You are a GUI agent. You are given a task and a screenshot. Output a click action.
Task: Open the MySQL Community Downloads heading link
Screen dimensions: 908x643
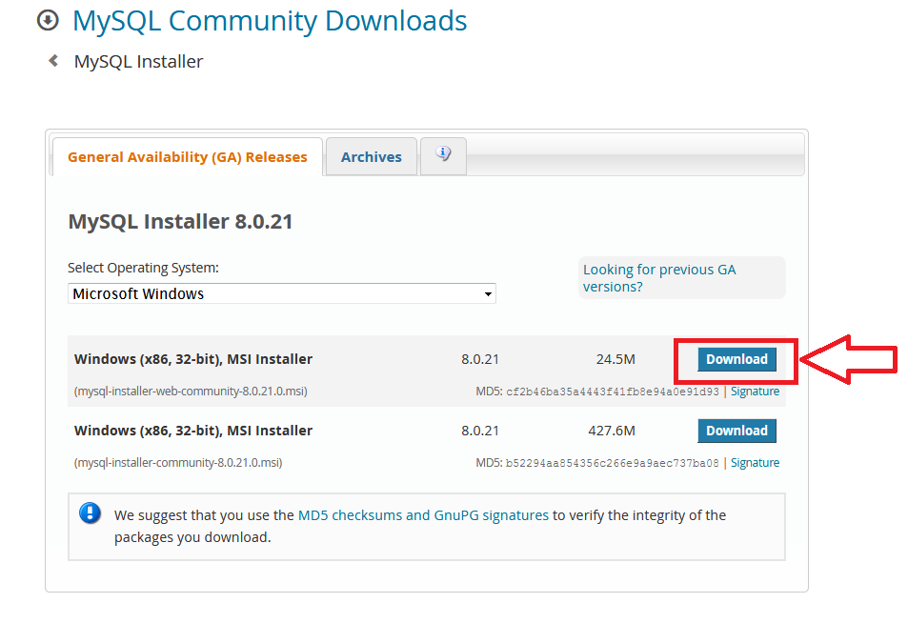coord(270,21)
